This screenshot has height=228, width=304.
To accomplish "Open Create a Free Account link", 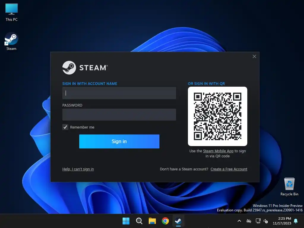I will [229, 169].
